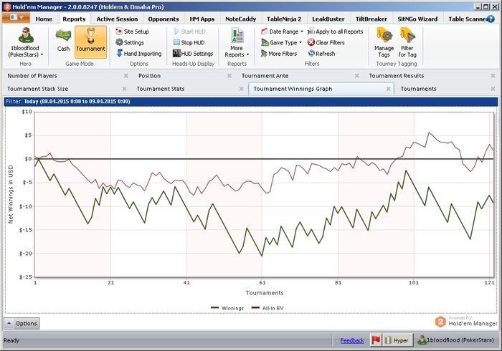Click Clear Filters icon
Viewport: 502px width, 351px height.
(330, 42)
